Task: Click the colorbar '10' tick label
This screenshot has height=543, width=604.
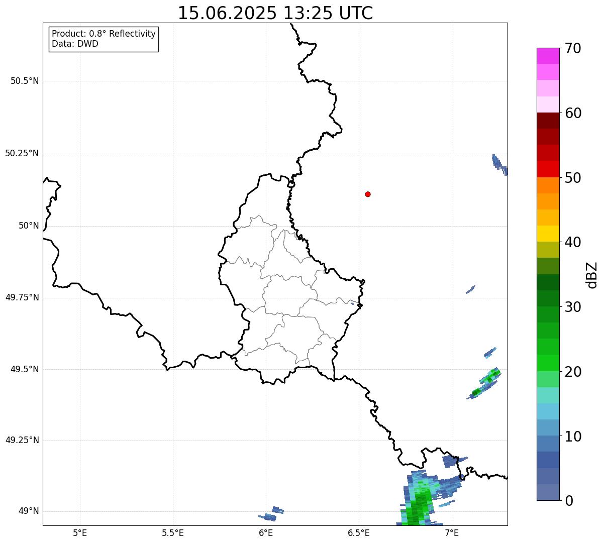Action: point(573,437)
